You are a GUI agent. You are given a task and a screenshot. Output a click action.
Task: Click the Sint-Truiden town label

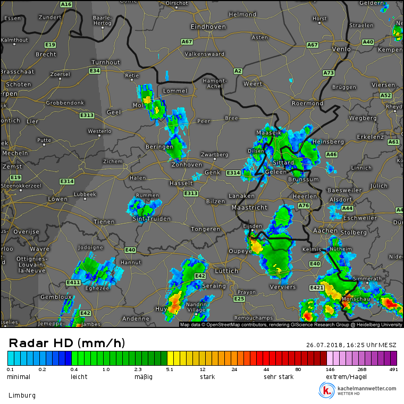click(x=151, y=219)
